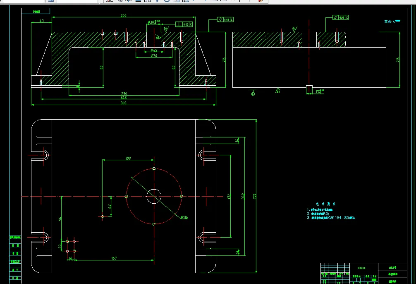Pick the note line mentioning R3
The height and width of the screenshot is (284, 416).
point(318,214)
